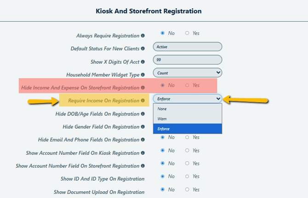Screen dimensions: 308x198
Task: Select Yes for Show Document Upload On Registration
Action: click(x=187, y=189)
